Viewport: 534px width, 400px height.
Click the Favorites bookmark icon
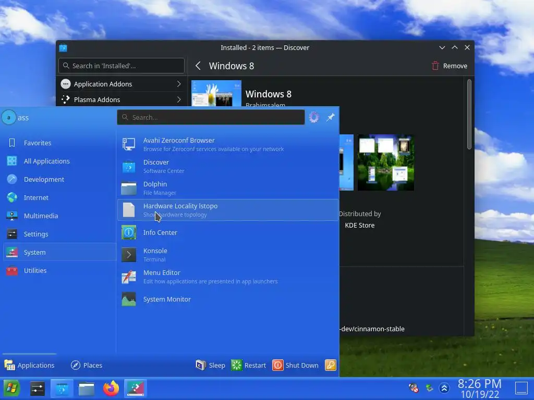[12, 143]
